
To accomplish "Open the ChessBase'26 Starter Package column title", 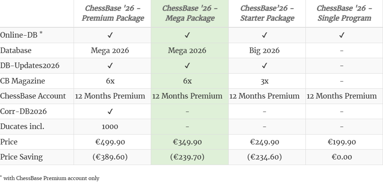I will pyautogui.click(x=267, y=13).
